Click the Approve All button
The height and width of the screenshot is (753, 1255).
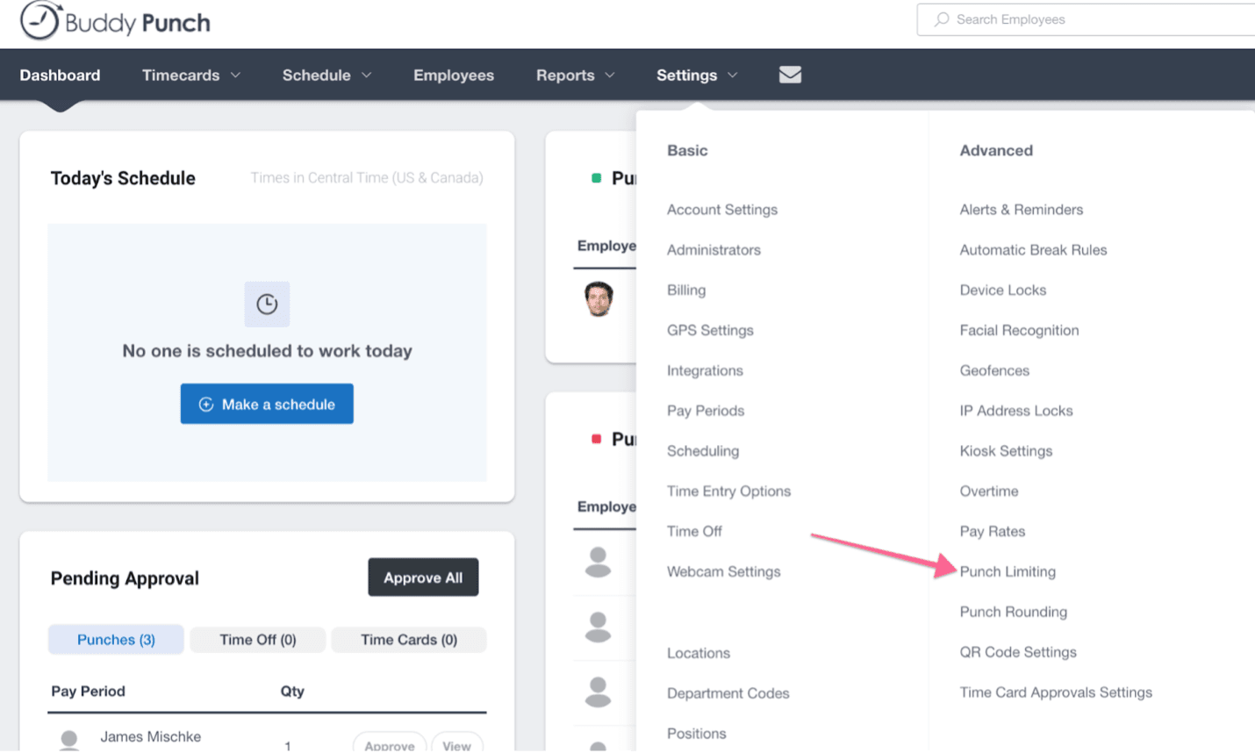423,577
